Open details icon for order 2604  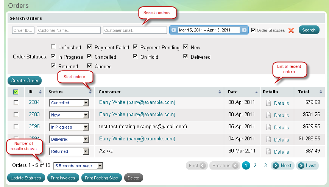268,103
